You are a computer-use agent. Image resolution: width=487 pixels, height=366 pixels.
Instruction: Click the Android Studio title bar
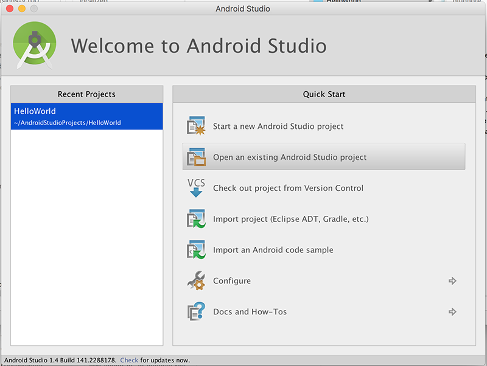point(242,9)
